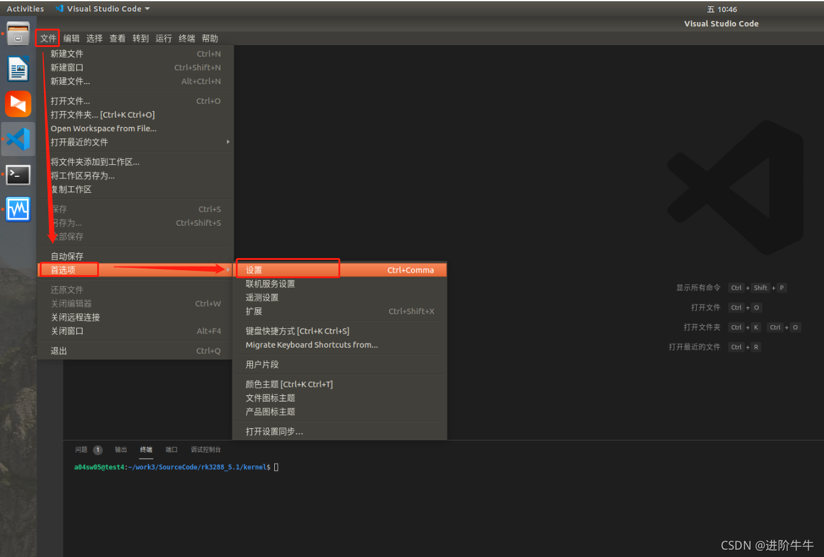Choose 颜色主题 entry
824x557 pixels.
point(340,384)
